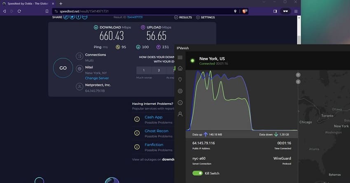Click the Brave Shields lion icon
The height and width of the screenshot is (183, 350).
pyautogui.click(x=245, y=11)
